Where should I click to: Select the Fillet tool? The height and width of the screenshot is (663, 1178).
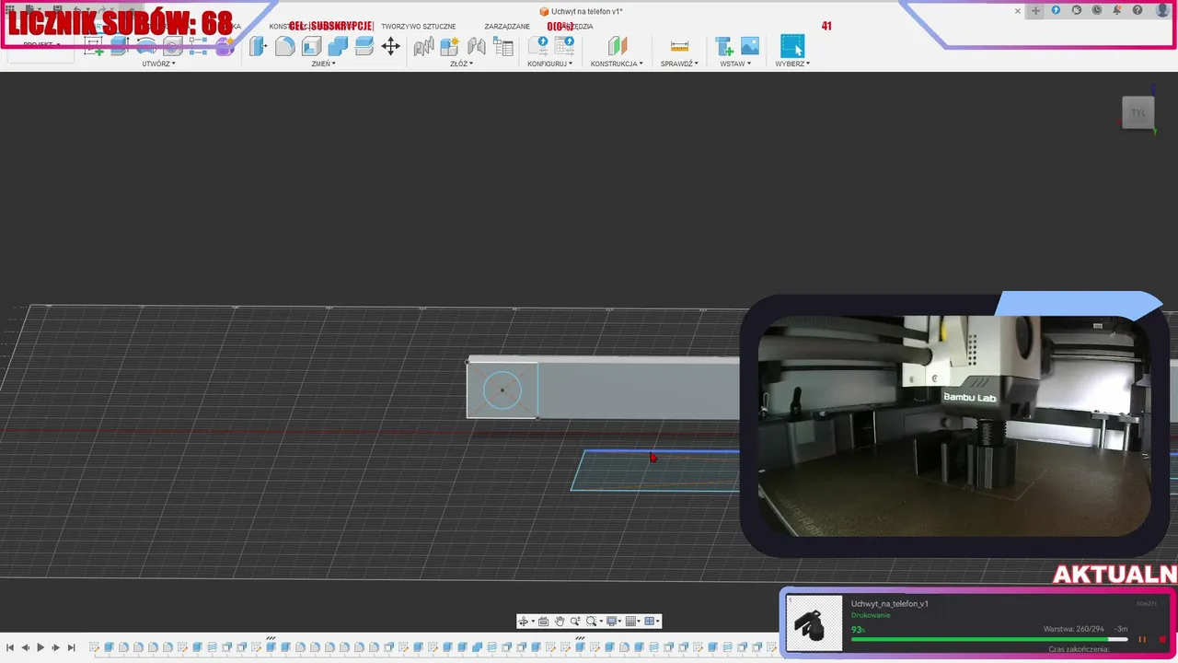[x=285, y=46]
